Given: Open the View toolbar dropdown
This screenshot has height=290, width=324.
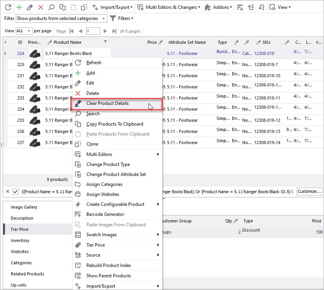Looking at the screenshot, I should 280,7.
